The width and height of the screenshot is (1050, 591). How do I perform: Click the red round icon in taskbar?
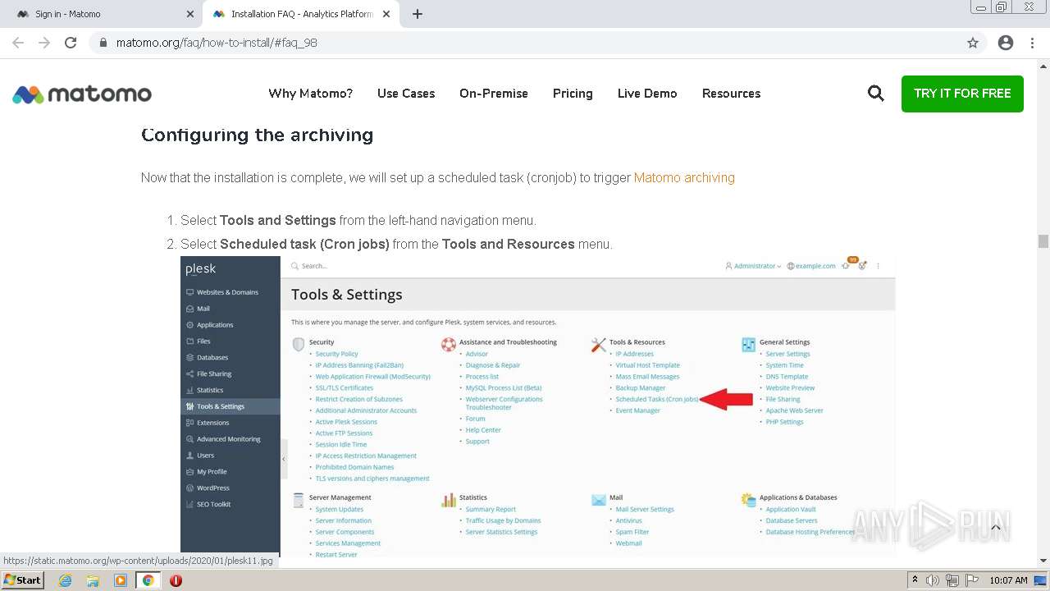(176, 580)
